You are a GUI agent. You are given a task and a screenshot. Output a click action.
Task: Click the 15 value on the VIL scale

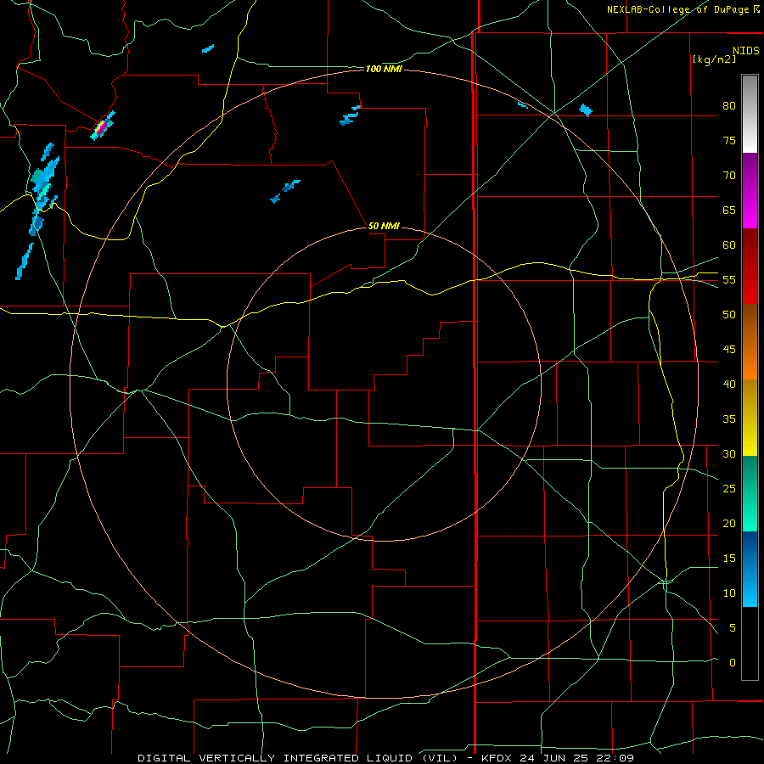(x=729, y=558)
